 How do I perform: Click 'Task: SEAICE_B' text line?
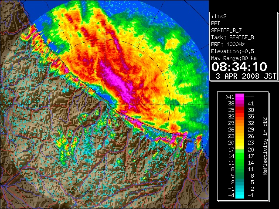(232, 37)
